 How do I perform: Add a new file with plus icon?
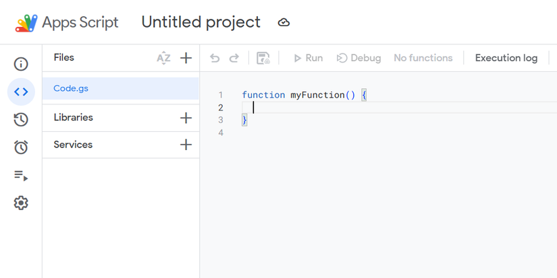(186, 58)
